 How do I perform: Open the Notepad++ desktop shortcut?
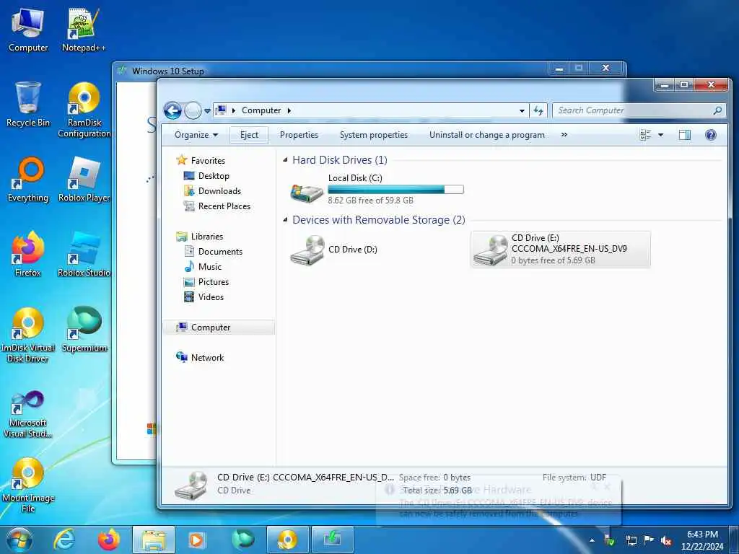tap(84, 30)
